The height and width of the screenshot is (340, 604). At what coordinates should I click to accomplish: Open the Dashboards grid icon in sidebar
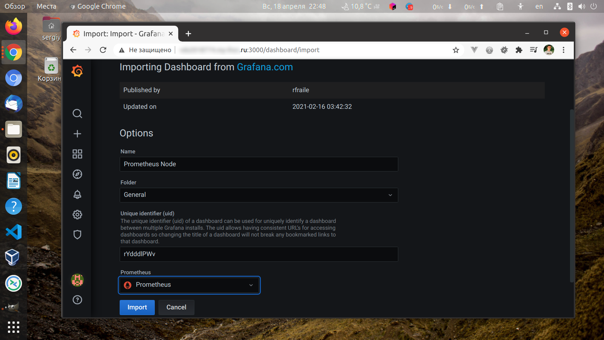pos(77,154)
